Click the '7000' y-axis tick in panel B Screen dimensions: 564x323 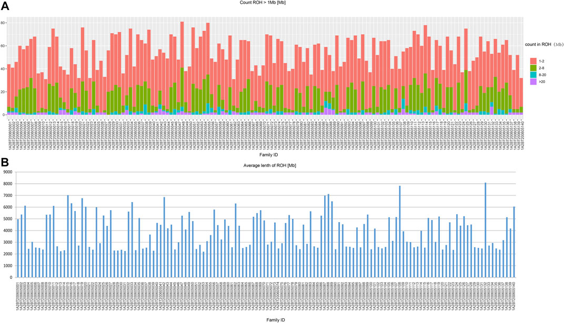point(8,195)
